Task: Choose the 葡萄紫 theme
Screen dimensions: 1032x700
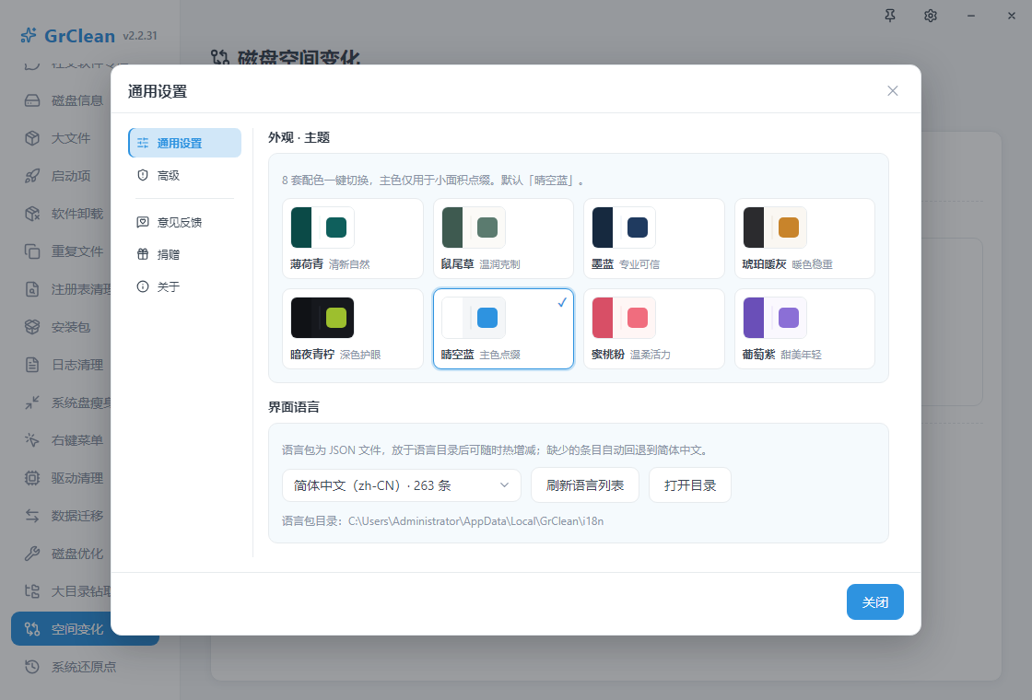Action: 805,329
